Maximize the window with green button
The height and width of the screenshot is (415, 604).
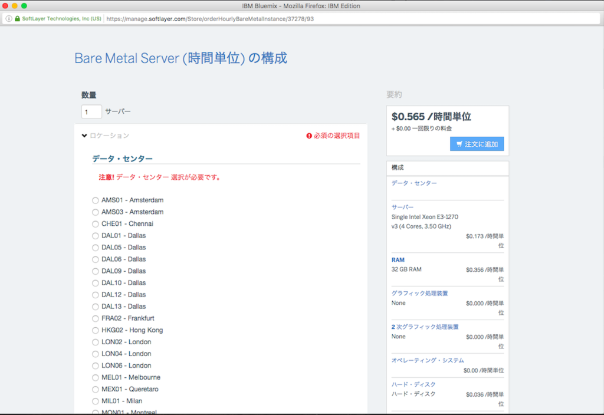[x=24, y=5]
